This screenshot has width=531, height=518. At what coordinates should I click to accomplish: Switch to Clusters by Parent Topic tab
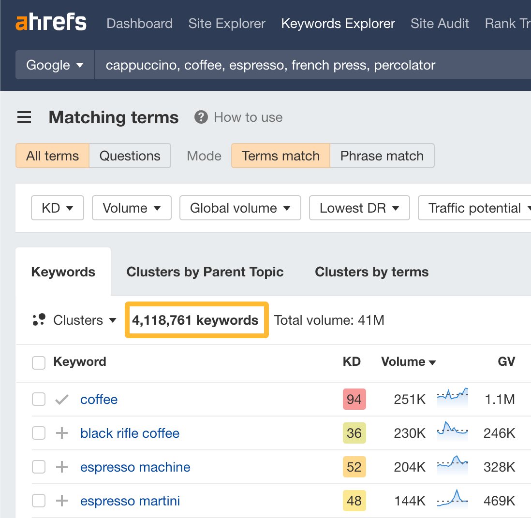[x=205, y=272]
